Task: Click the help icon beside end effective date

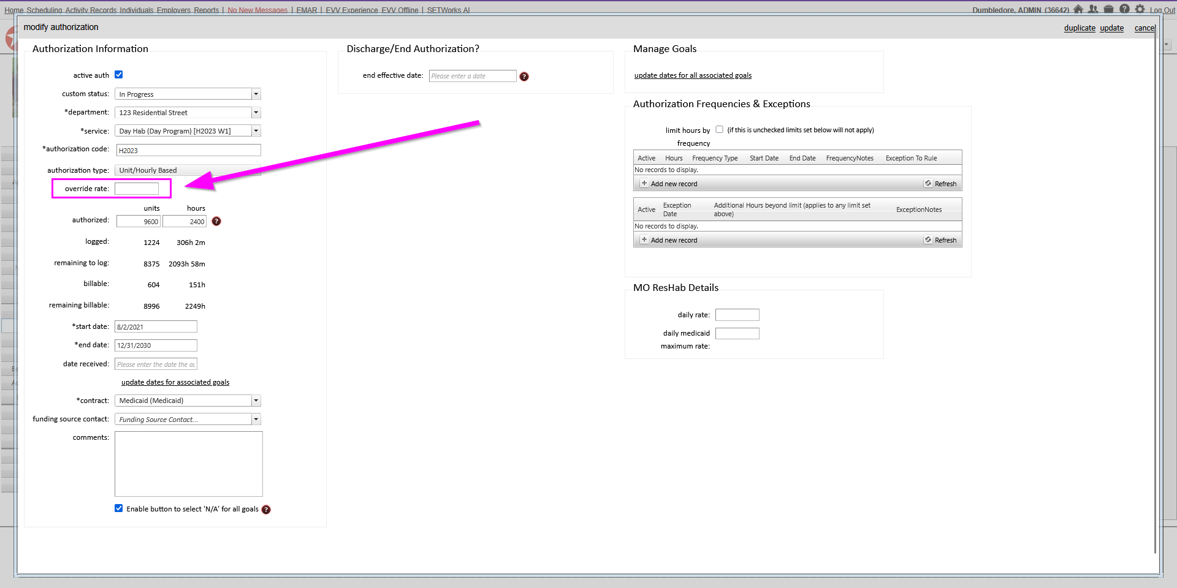Action: coord(524,77)
